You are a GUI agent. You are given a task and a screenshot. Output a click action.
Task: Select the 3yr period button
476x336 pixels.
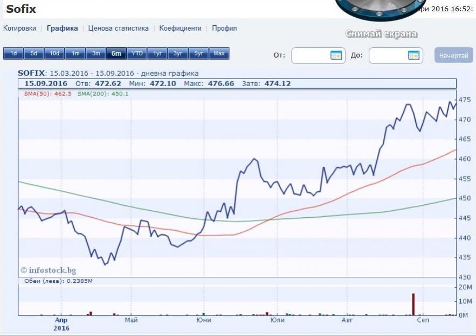pos(178,54)
